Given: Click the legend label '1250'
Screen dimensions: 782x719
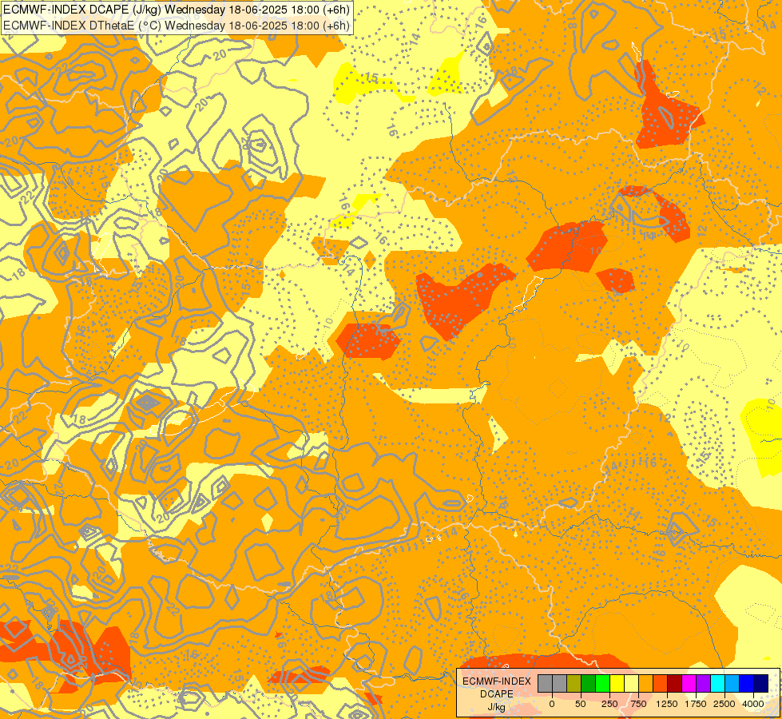Looking at the screenshot, I should pos(667,704).
